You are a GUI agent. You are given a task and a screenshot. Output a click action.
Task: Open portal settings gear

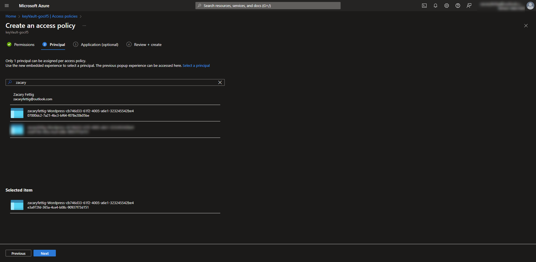click(447, 6)
